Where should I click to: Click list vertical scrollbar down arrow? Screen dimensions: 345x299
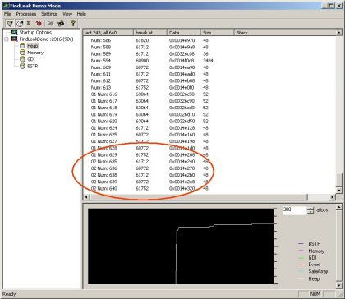(x=339, y=190)
